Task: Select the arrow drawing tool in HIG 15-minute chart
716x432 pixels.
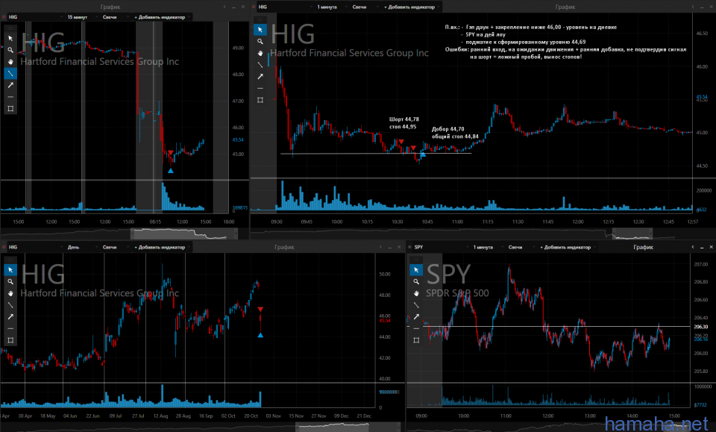Action: pos(10,85)
